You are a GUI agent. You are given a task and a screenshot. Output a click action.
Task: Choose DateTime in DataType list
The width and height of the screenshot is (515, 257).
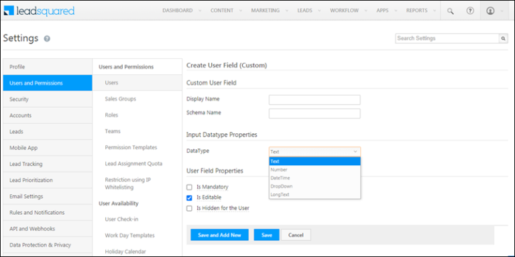(x=314, y=178)
